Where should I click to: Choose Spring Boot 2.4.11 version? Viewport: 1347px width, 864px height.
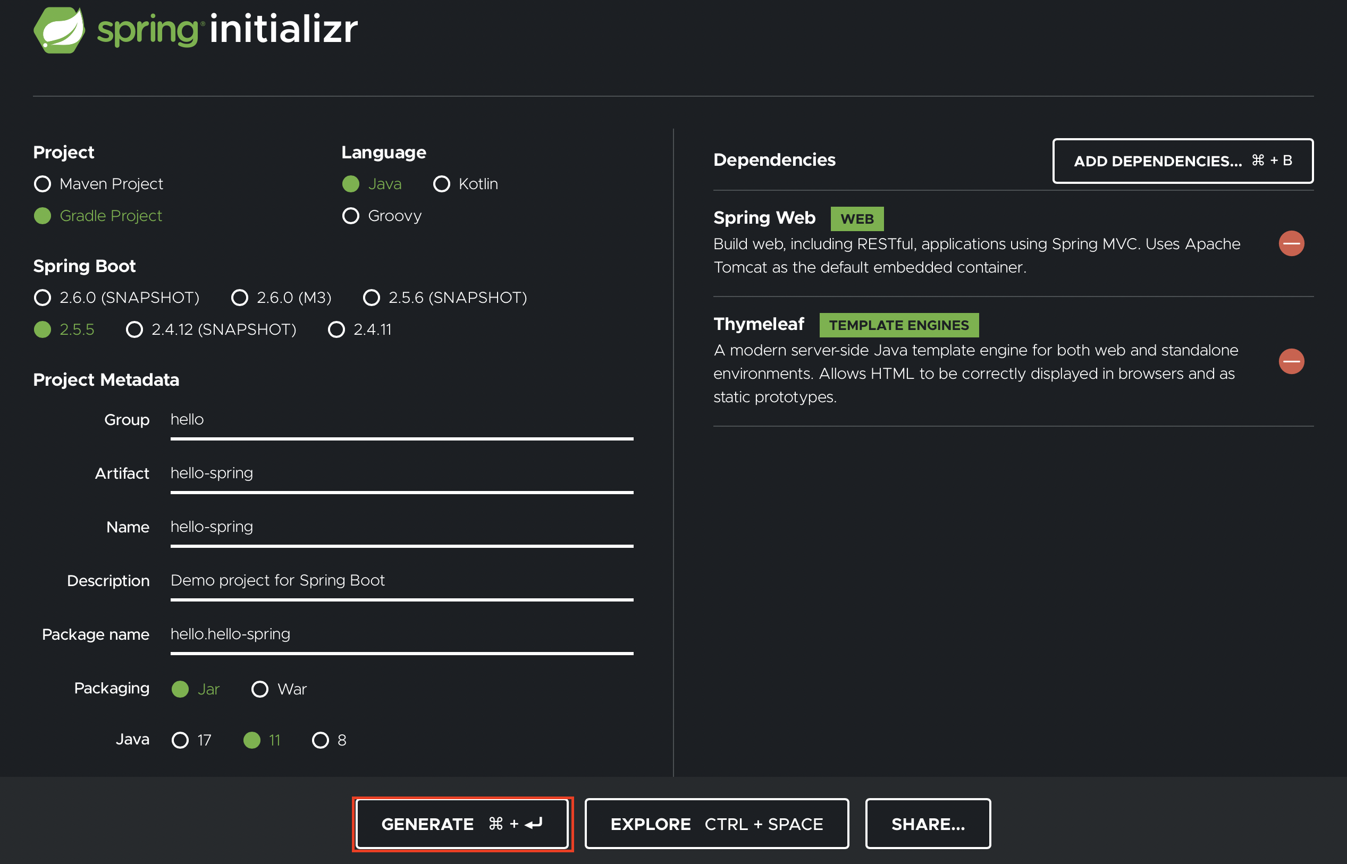click(x=336, y=330)
